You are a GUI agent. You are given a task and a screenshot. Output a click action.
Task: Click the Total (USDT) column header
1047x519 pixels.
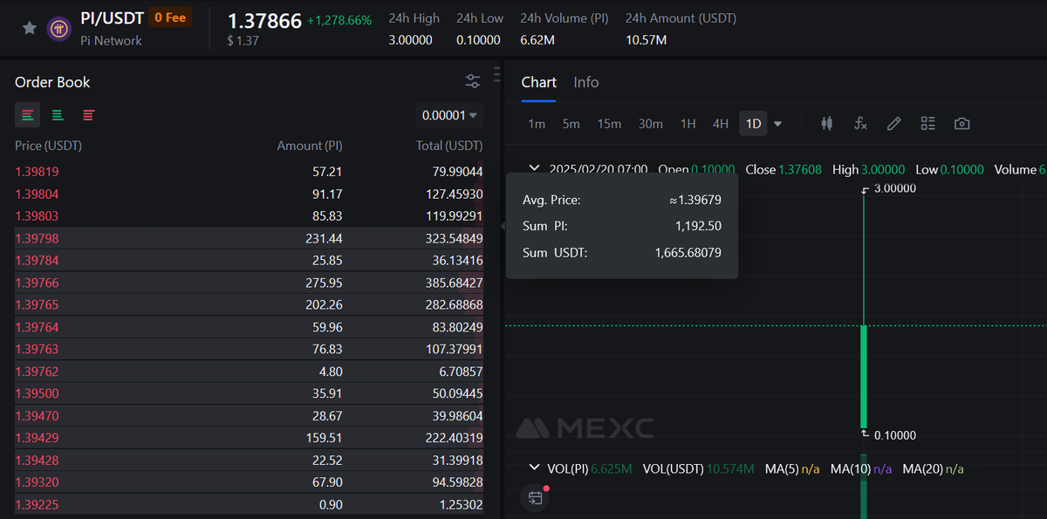tap(449, 146)
